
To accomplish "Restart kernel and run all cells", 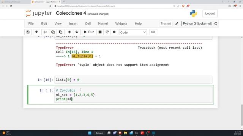I will (x=114, y=32).
